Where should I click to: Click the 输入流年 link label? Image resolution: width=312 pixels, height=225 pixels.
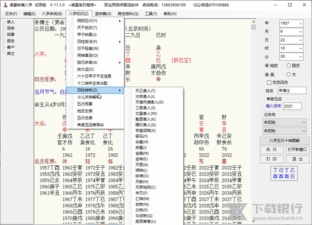(x=274, y=106)
